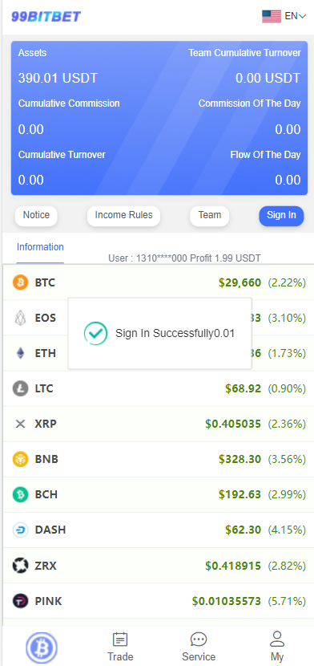Click the DASH coin icon
The width and height of the screenshot is (314, 666).
tap(20, 530)
